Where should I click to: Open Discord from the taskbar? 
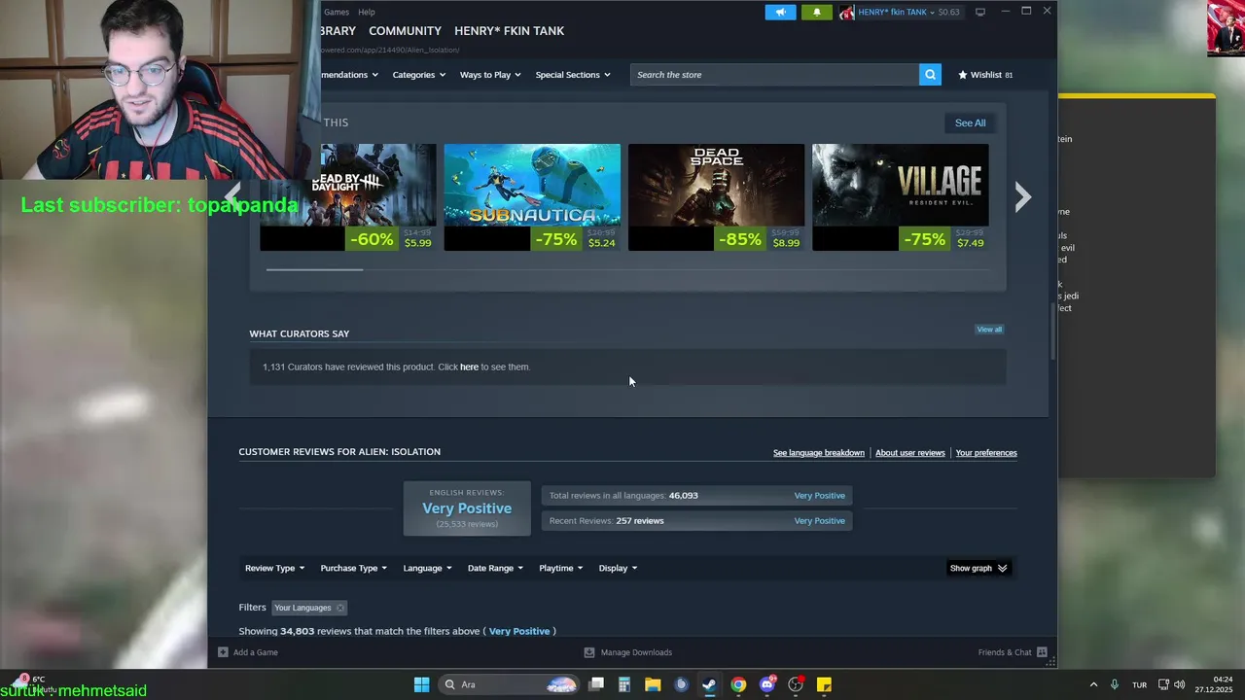(767, 684)
